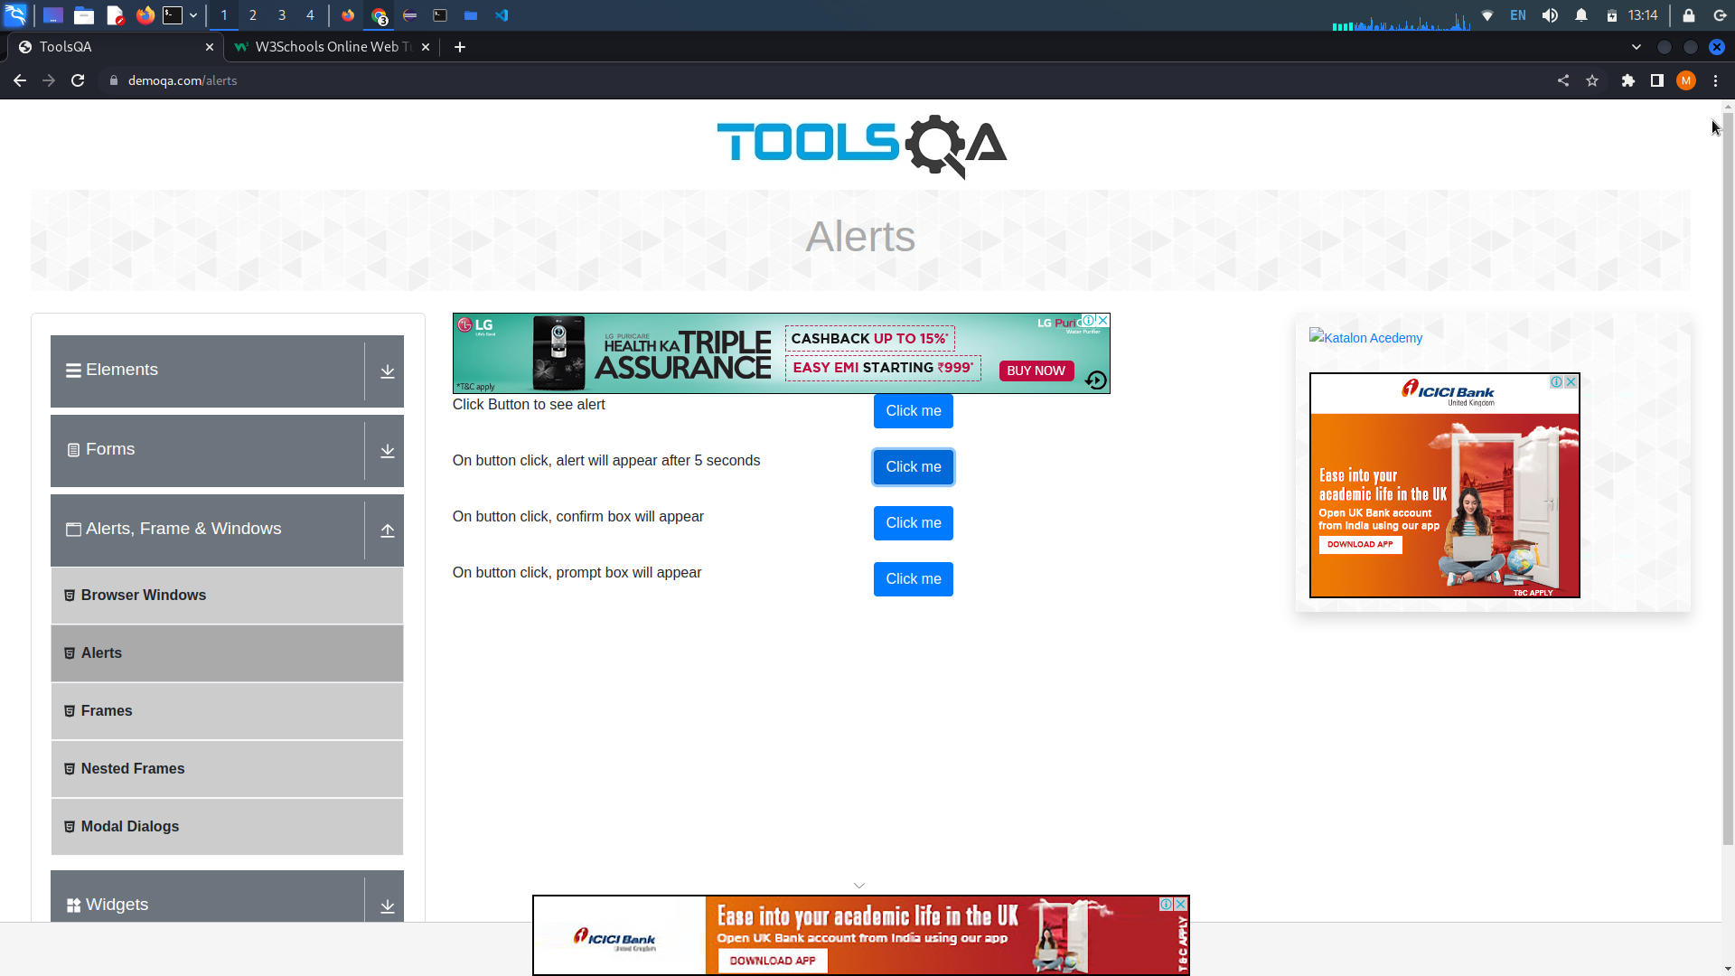Share the current page via share icon

click(1563, 80)
